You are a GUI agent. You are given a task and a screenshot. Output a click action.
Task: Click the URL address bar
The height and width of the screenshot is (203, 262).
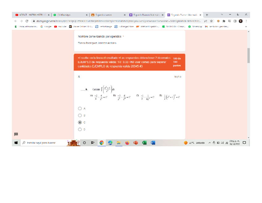click(119, 21)
